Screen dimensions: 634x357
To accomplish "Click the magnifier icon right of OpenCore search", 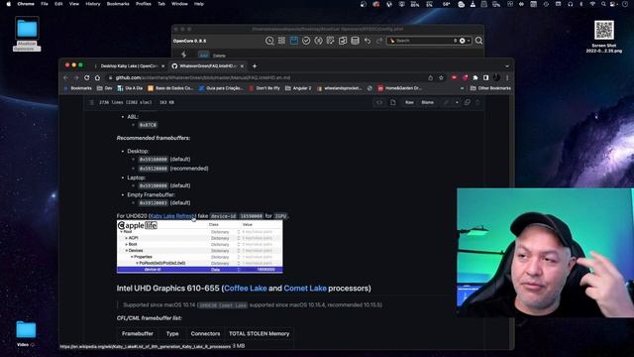I will 478,41.
